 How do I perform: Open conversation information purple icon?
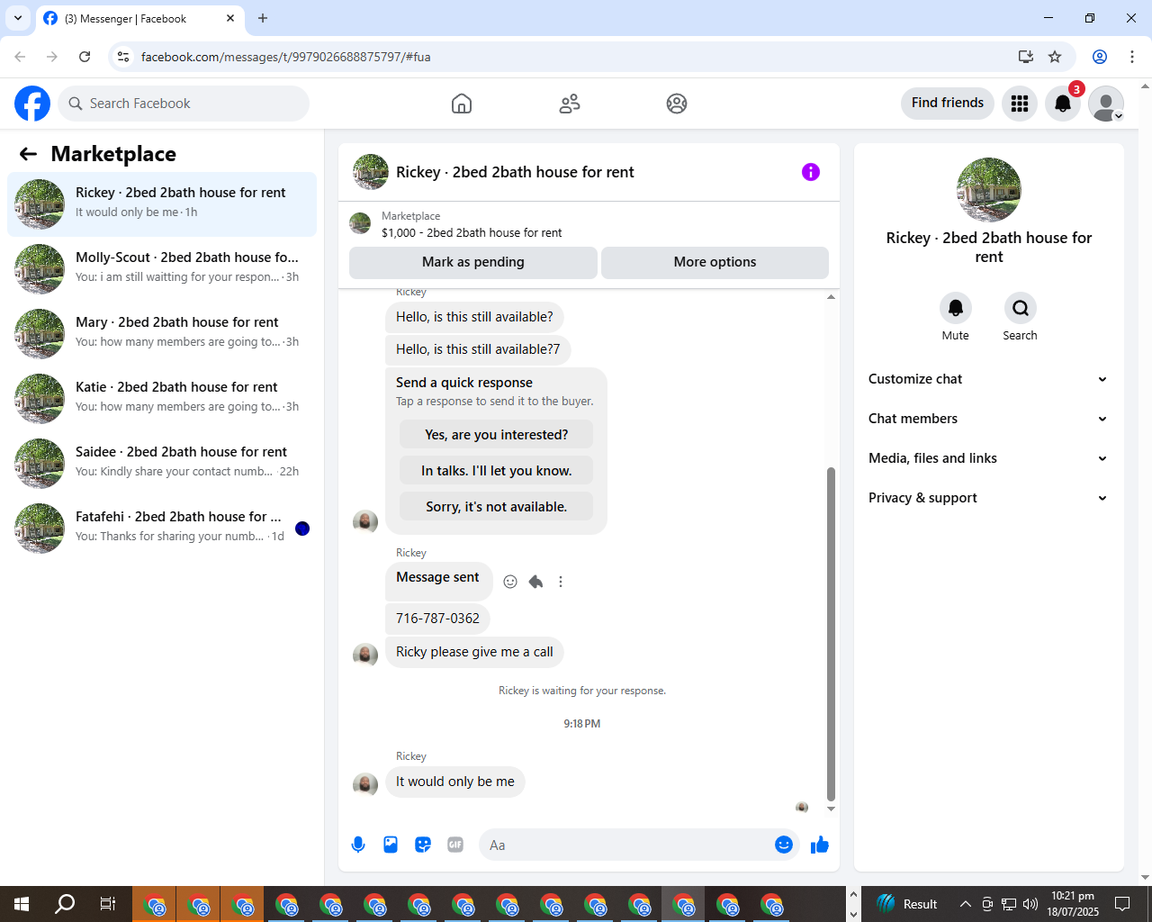[811, 172]
